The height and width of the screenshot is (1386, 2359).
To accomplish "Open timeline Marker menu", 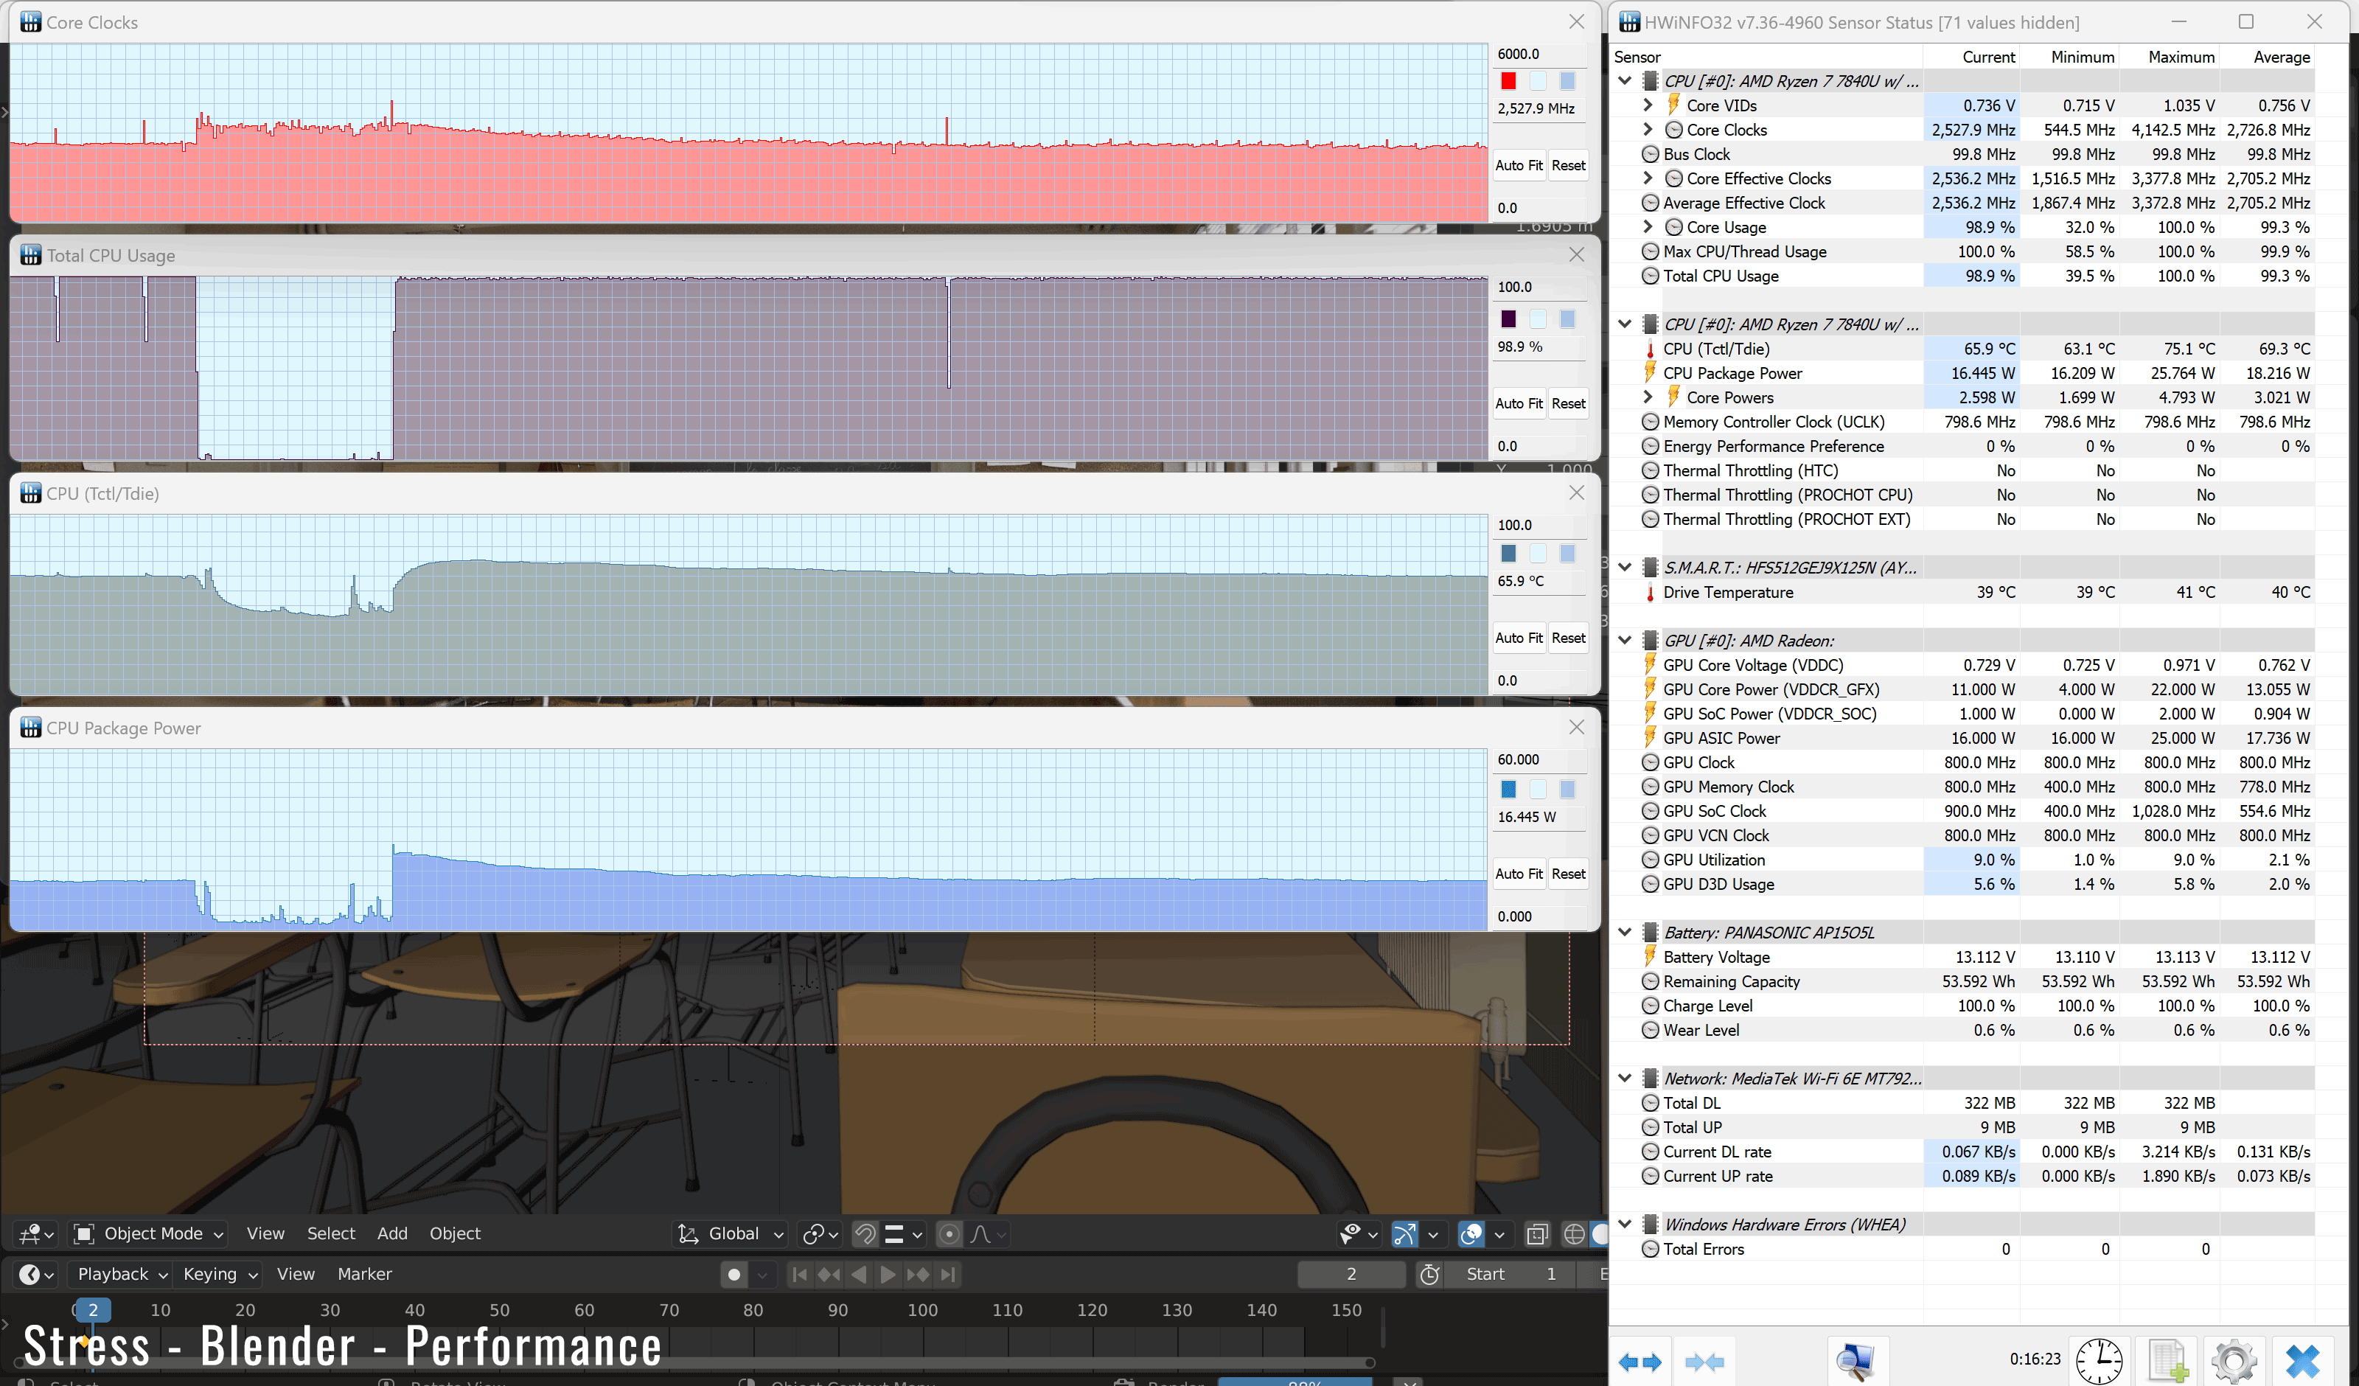I will click(x=364, y=1275).
